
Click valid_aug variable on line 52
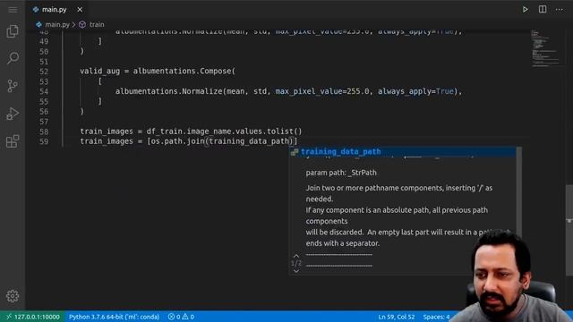coord(99,72)
